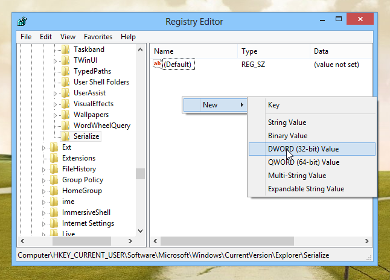390x280 pixels.
Task: Expand the TWinUI key
Action: [x=55, y=61]
